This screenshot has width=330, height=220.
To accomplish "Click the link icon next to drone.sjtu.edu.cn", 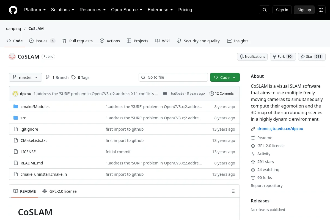I will (x=253, y=129).
